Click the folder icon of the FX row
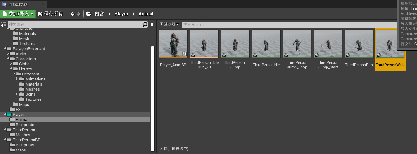Viewport: 417px width, 154px height. coord(12,109)
